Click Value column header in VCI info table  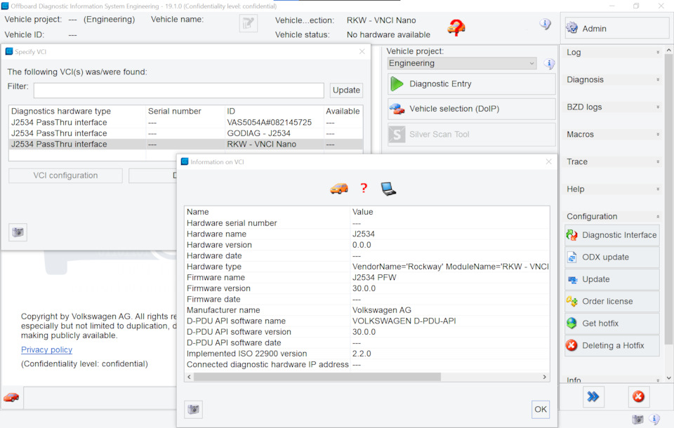click(x=450, y=212)
